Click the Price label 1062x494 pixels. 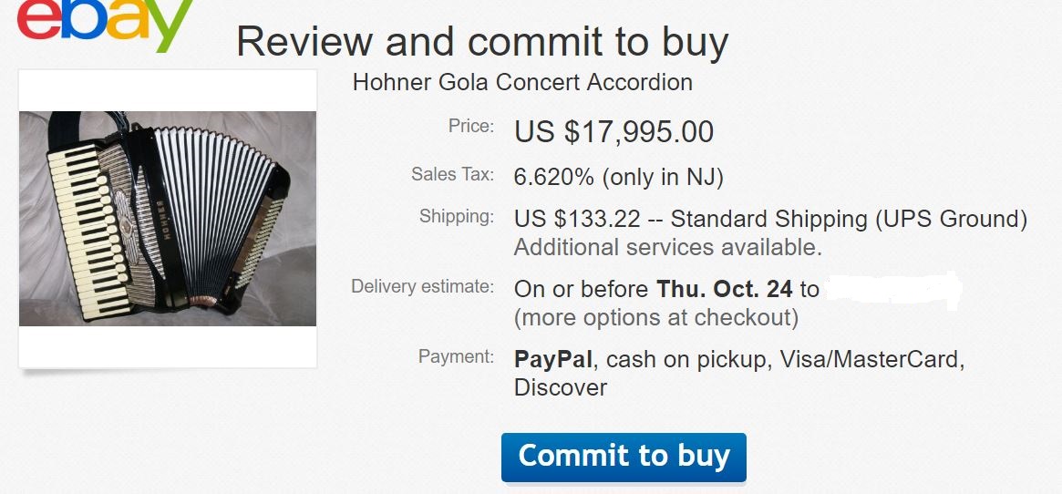tap(471, 126)
